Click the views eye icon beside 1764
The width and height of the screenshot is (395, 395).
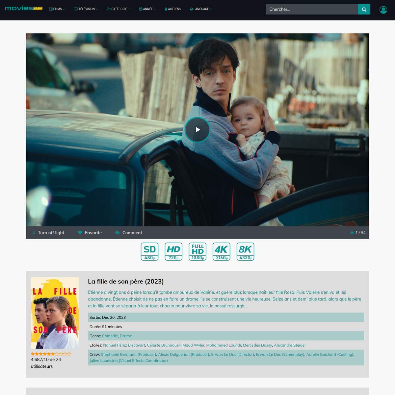[352, 233]
